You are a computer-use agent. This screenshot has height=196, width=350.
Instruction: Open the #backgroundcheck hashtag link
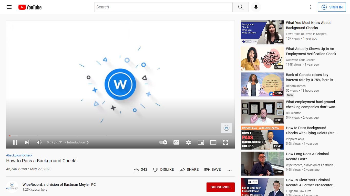pyautogui.click(x=19, y=155)
